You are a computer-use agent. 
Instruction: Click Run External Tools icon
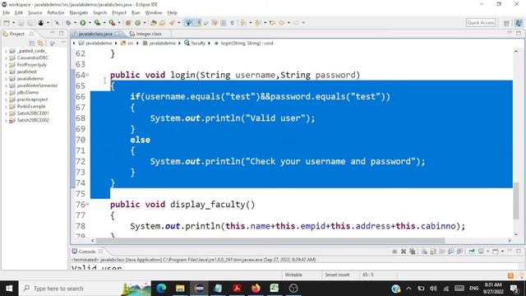click(112, 23)
